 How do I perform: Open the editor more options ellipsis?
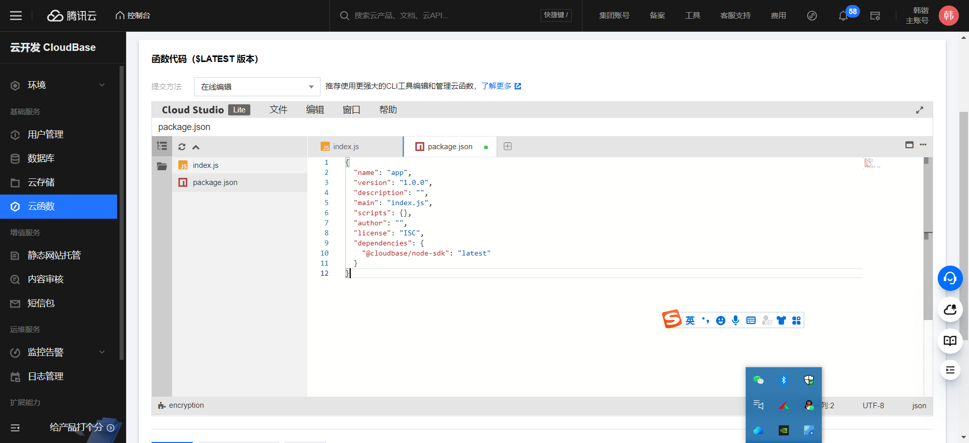point(923,145)
